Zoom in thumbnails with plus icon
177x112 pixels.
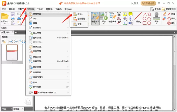pos(11,42)
